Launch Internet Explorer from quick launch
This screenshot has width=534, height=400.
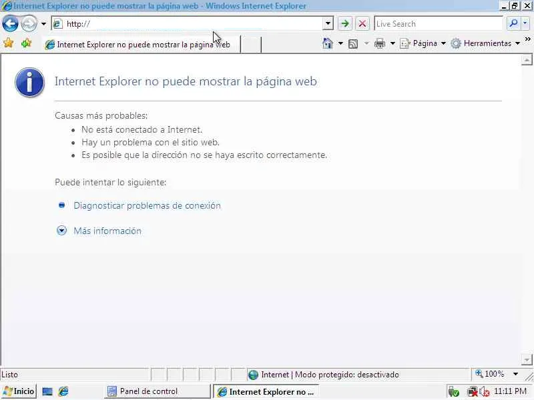[63, 391]
